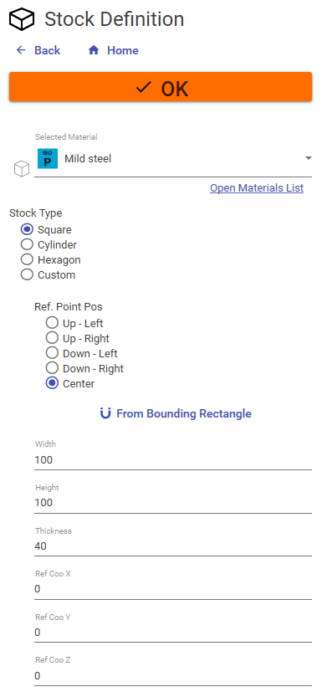Expand the Selected Material dropdown arrow
This screenshot has height=697, width=322.
(309, 158)
